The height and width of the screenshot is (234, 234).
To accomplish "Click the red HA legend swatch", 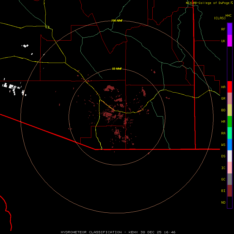I will (230, 87).
